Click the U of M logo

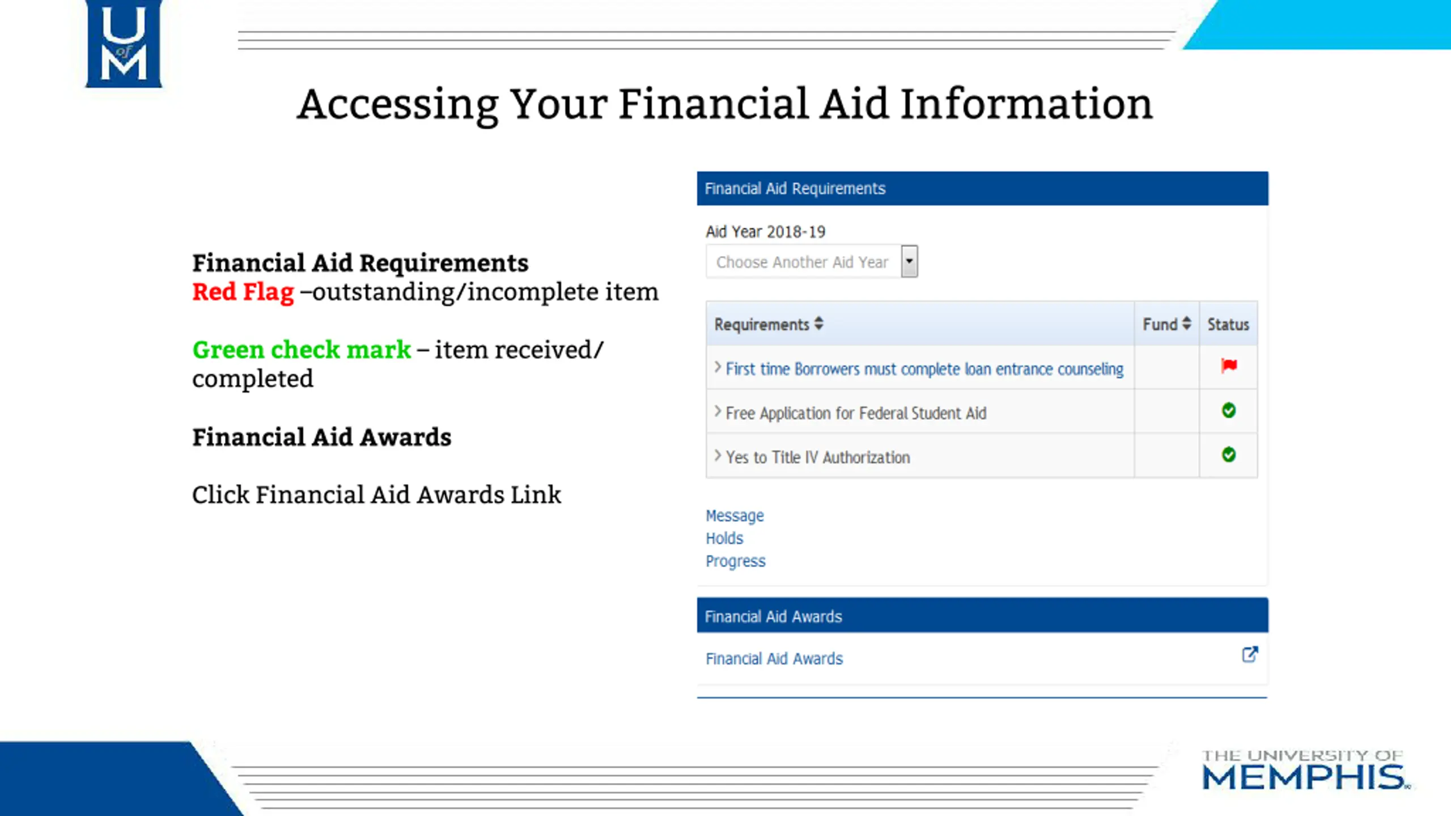coord(124,44)
